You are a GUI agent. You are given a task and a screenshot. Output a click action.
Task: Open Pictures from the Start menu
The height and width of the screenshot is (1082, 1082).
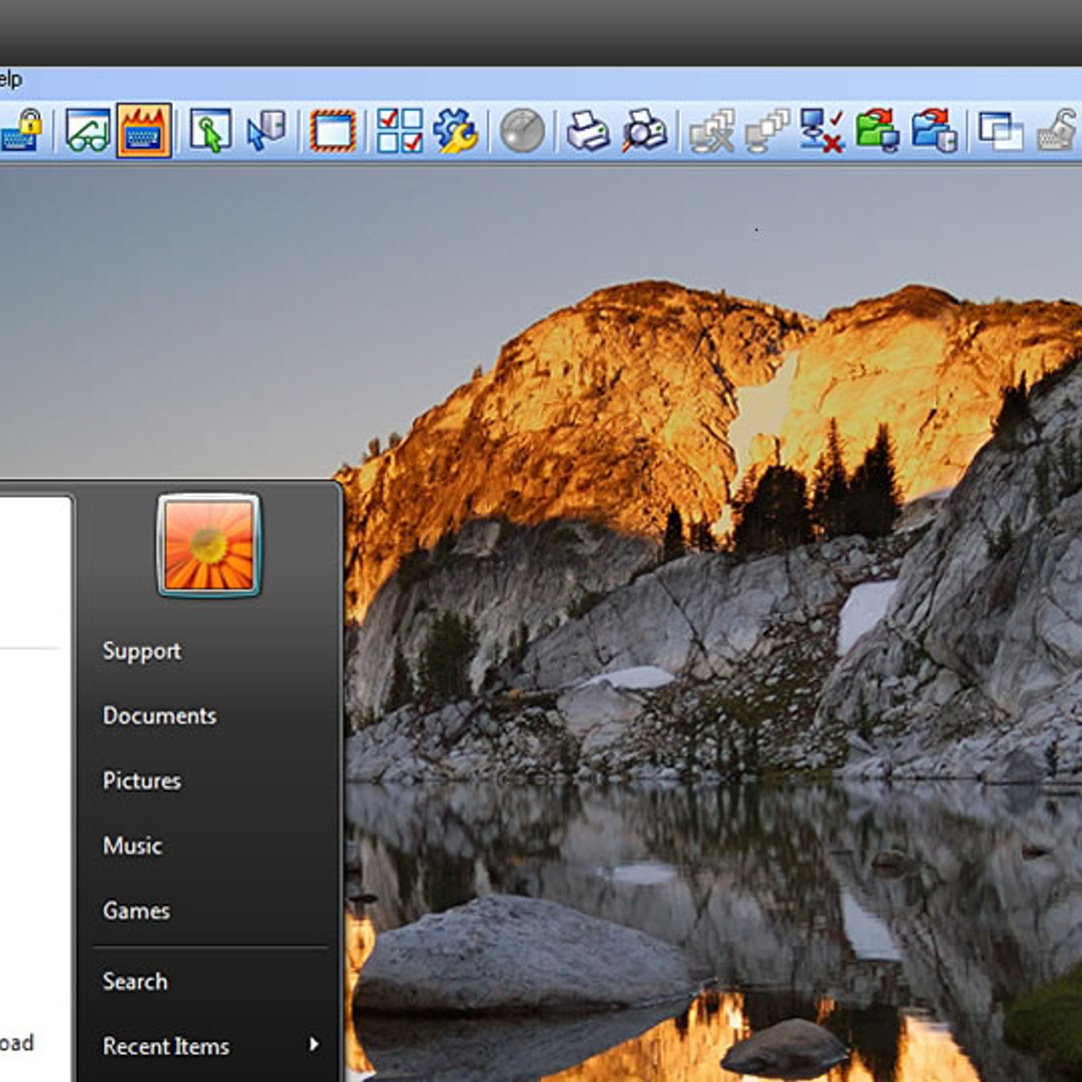point(142,781)
